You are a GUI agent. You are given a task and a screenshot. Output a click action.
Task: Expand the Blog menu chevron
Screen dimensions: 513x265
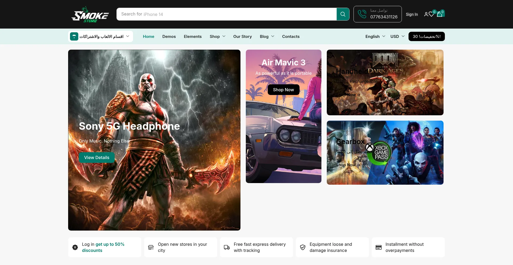point(273,36)
